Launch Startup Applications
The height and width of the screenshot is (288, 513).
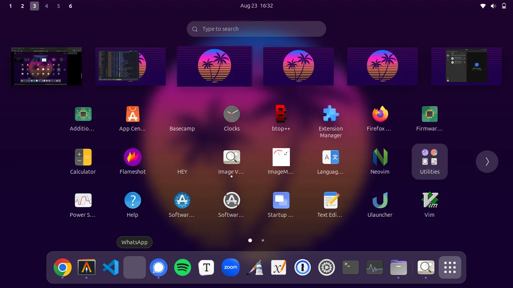[x=281, y=200]
